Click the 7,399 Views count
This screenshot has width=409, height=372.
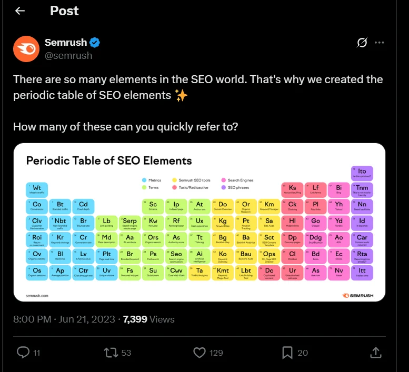[x=148, y=319]
